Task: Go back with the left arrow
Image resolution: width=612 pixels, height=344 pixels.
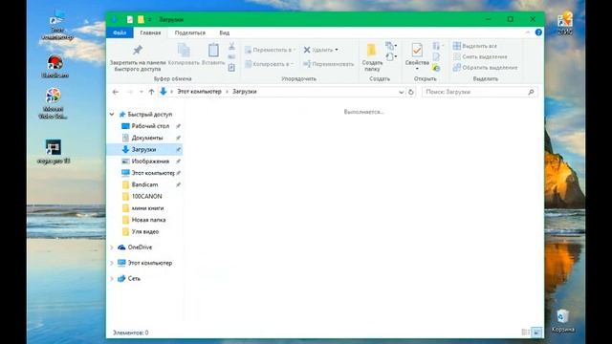Action: [x=115, y=92]
